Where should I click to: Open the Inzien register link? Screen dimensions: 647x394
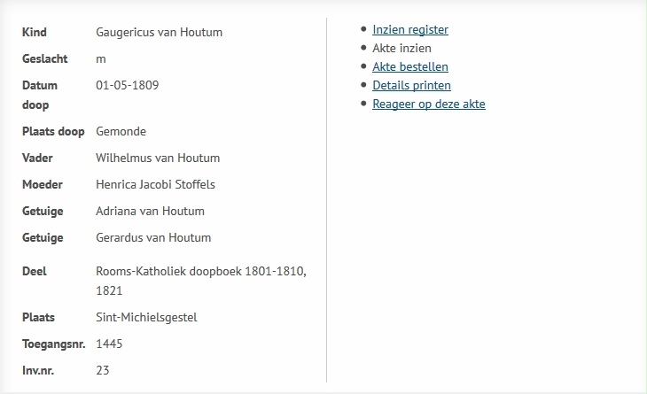410,30
